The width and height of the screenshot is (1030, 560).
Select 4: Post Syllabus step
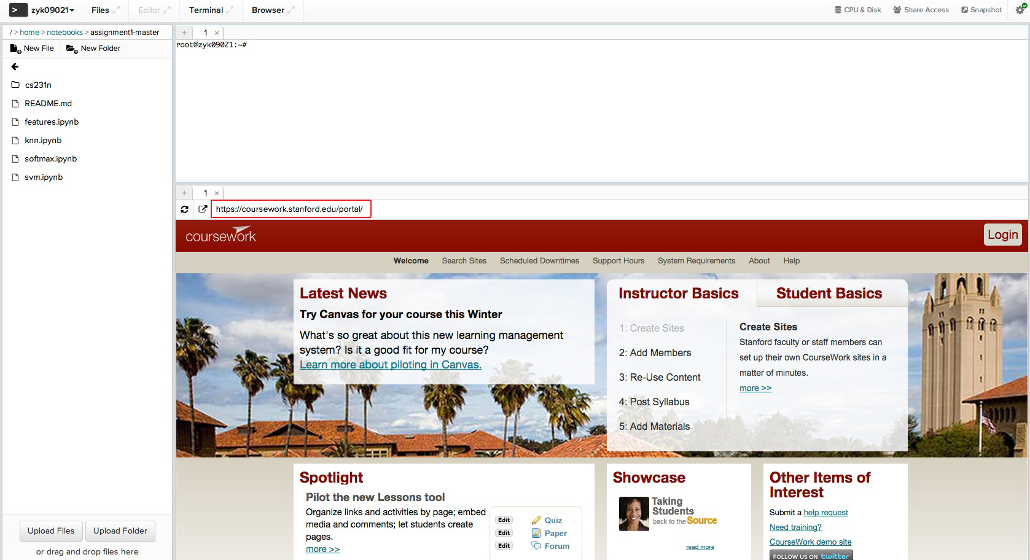pos(654,402)
